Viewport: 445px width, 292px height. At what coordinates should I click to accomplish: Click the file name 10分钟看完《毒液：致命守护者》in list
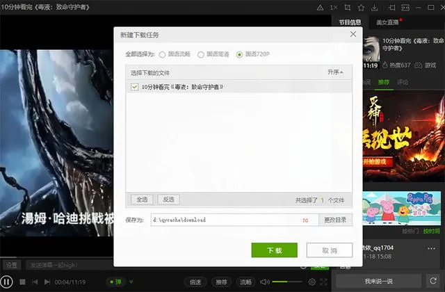pos(182,87)
